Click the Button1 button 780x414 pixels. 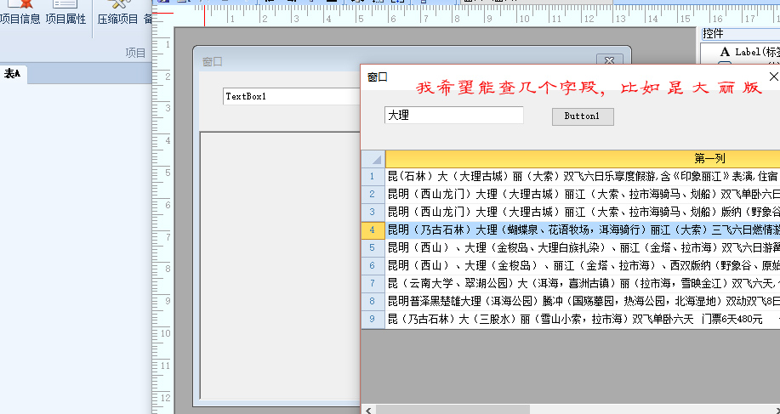pyautogui.click(x=583, y=116)
